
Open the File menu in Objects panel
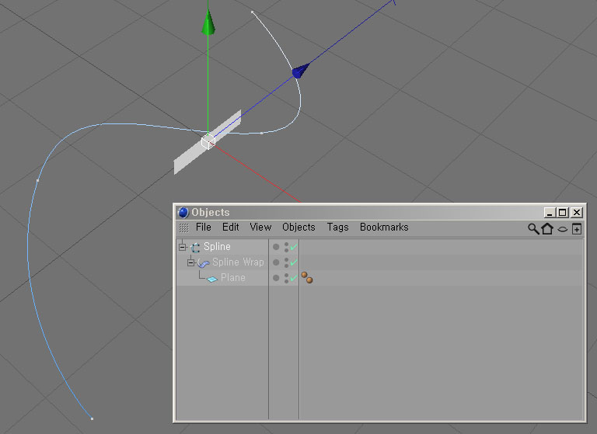(204, 227)
